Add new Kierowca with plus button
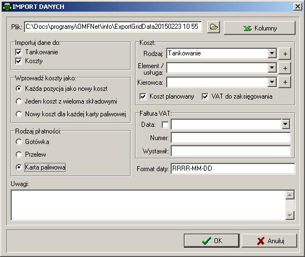Image resolution: width=305 pixels, height=257 pixels. [285, 82]
